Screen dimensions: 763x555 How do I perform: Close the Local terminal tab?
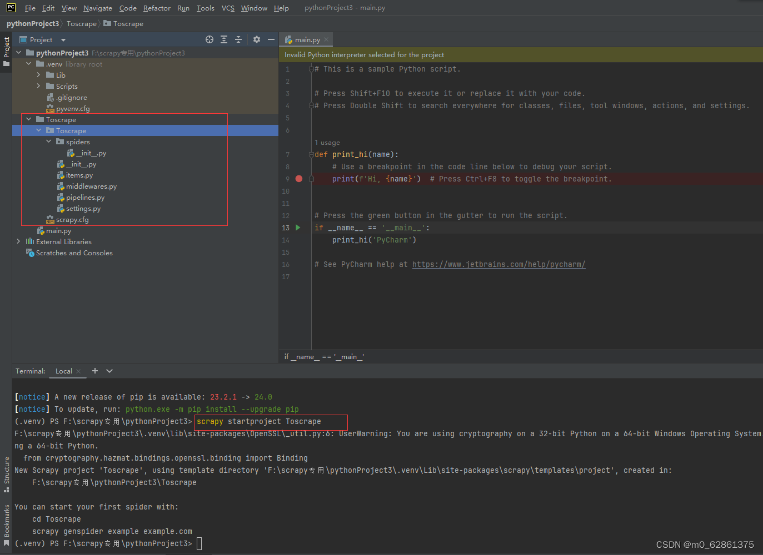coord(78,371)
